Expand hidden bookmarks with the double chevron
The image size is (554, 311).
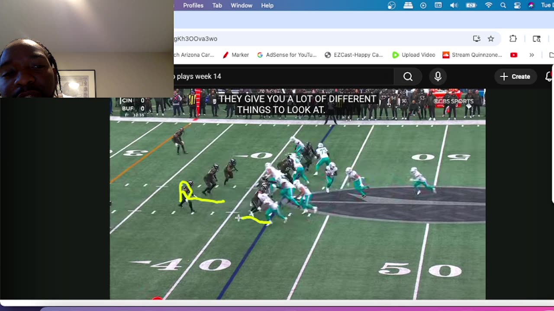(x=531, y=55)
